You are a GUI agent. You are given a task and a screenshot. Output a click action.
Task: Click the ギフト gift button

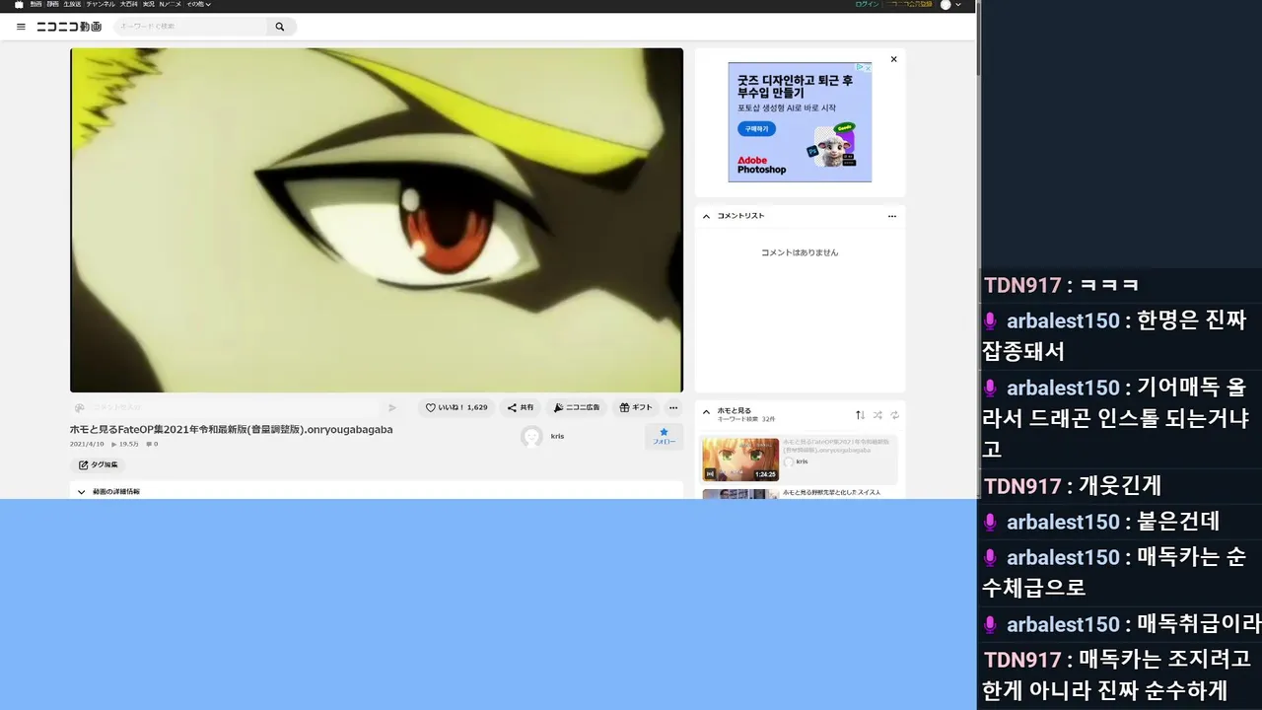(636, 407)
